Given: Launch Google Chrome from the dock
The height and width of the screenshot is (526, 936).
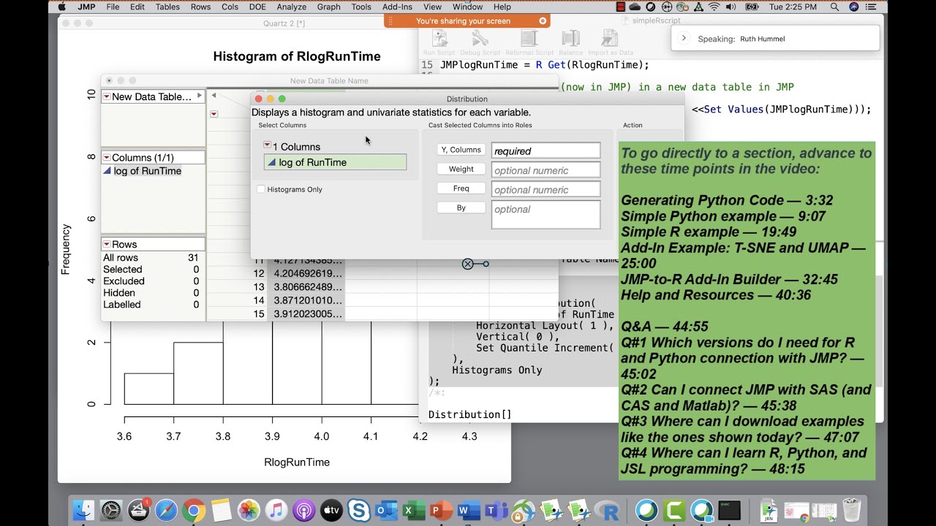Looking at the screenshot, I should point(194,510).
